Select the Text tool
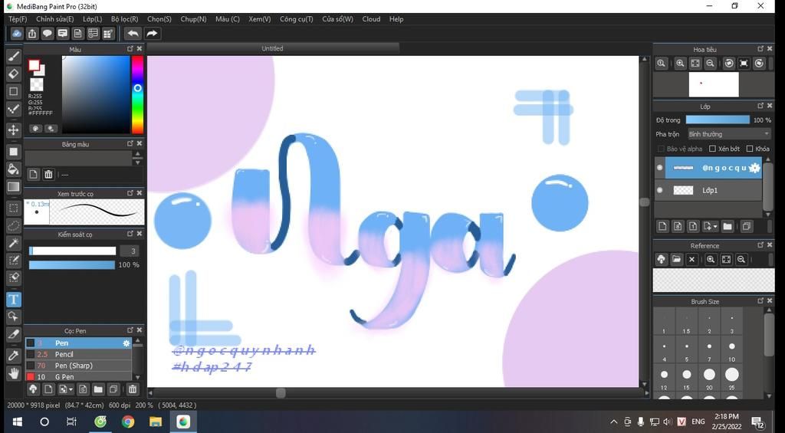This screenshot has height=433, width=785. [14, 300]
